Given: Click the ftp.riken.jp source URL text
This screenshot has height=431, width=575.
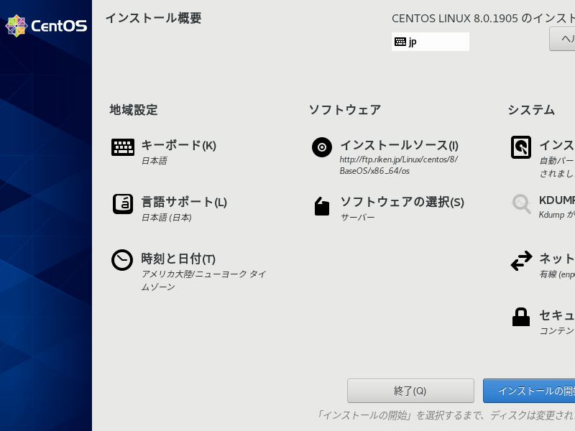Looking at the screenshot, I should [x=399, y=165].
